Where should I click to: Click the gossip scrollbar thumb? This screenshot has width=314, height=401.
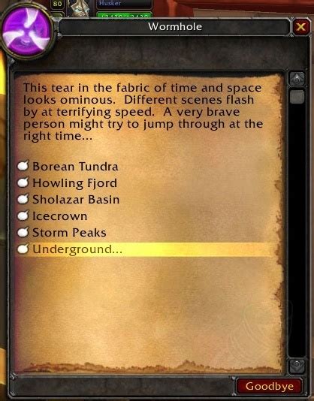tap(297, 97)
